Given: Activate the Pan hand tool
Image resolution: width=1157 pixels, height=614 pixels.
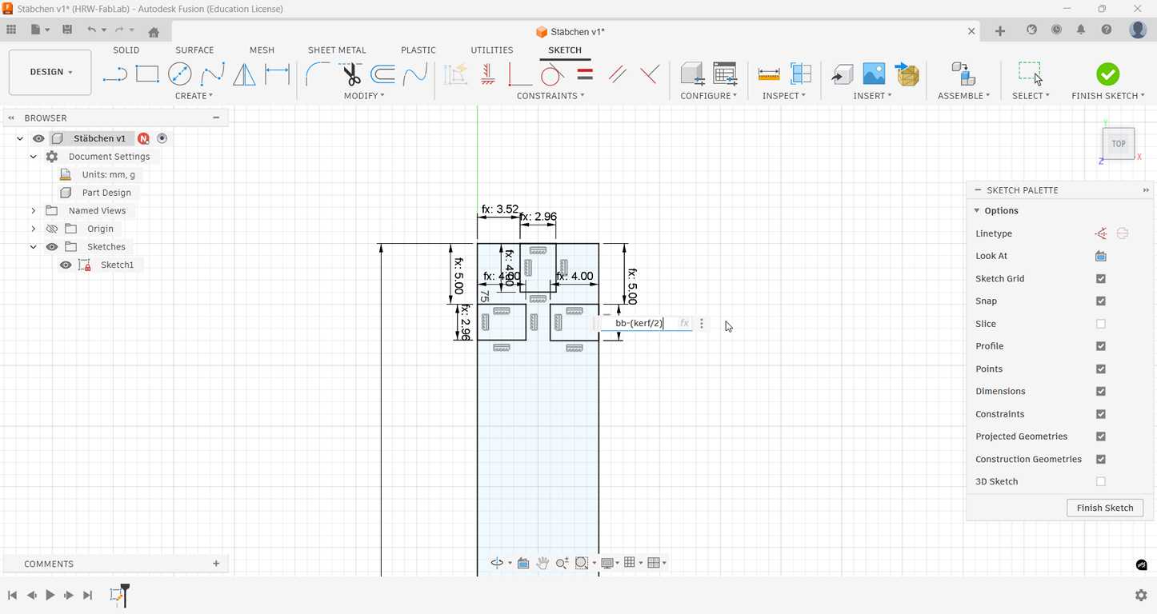Looking at the screenshot, I should point(542,563).
